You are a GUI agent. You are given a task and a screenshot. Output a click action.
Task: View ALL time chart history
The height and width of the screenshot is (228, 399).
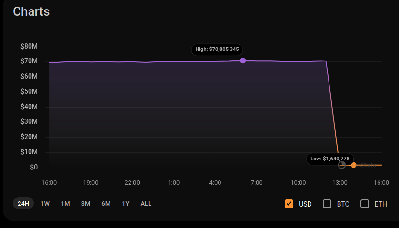[146, 204]
